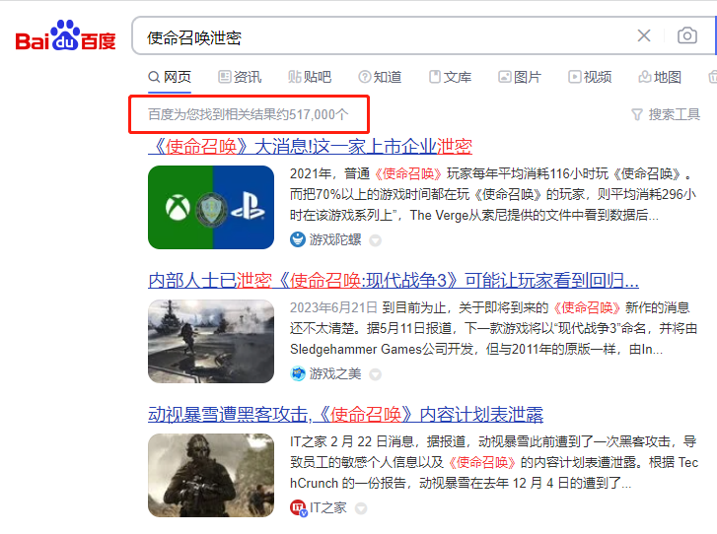Switch to the 文库 tab
The width and height of the screenshot is (717, 534).
tap(450, 77)
